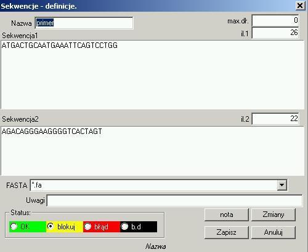Click the max.dł. value field

pos(275,20)
